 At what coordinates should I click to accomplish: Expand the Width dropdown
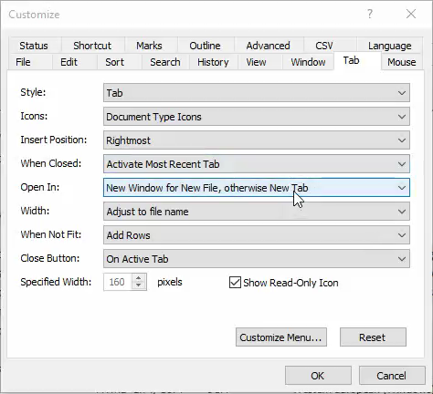pyautogui.click(x=257, y=212)
